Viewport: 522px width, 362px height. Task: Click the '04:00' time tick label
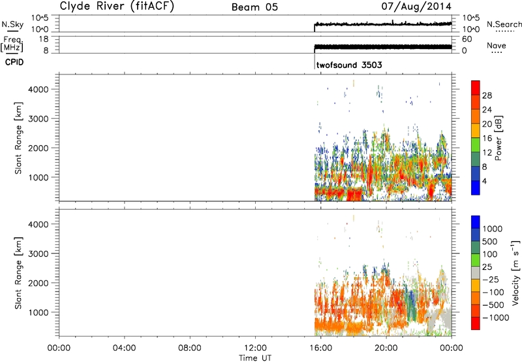pyautogui.click(x=125, y=348)
